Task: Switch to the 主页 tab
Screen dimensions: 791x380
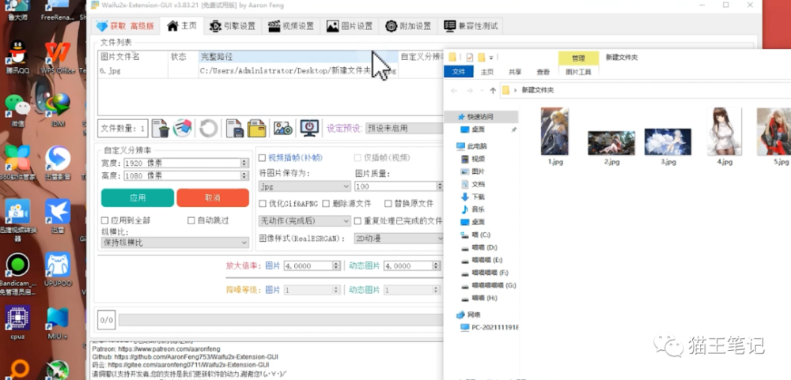Action: point(182,26)
